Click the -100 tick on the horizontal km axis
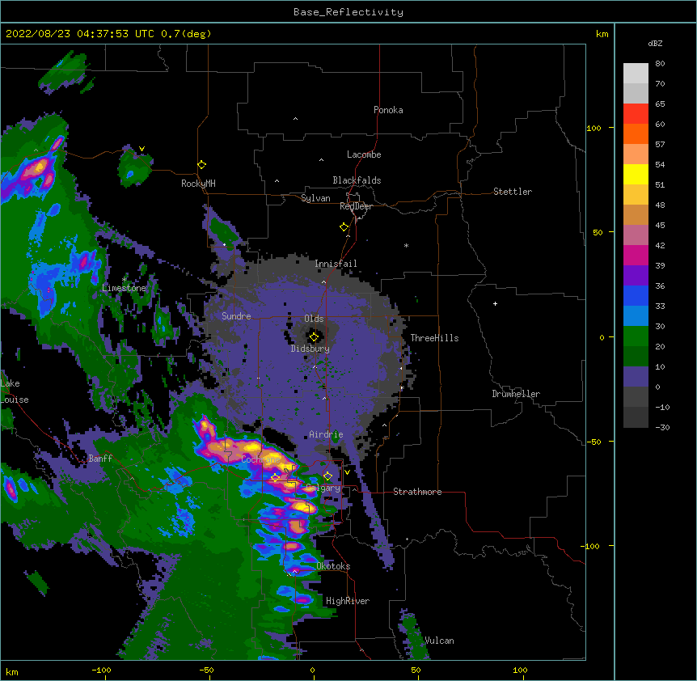Image resolution: width=697 pixels, height=681 pixels. click(x=101, y=670)
